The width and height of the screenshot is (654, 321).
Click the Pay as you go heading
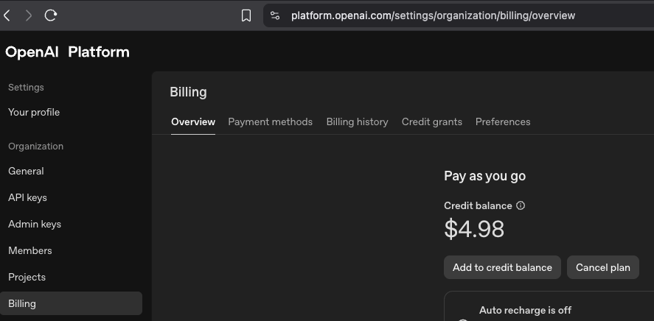tap(484, 176)
